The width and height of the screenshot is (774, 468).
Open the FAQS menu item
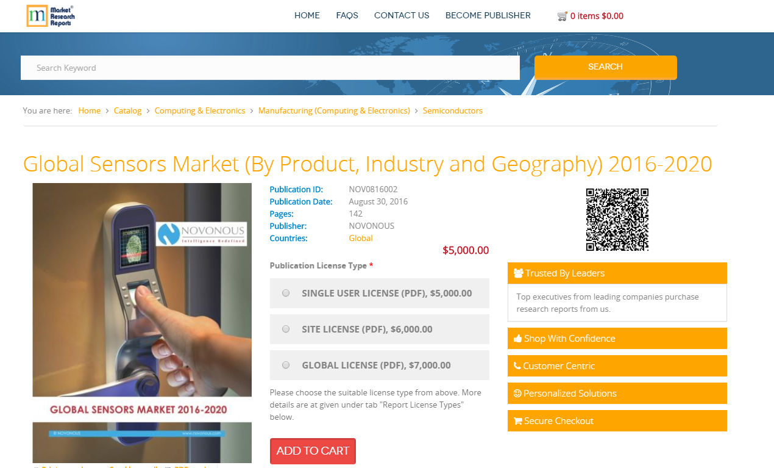point(347,15)
